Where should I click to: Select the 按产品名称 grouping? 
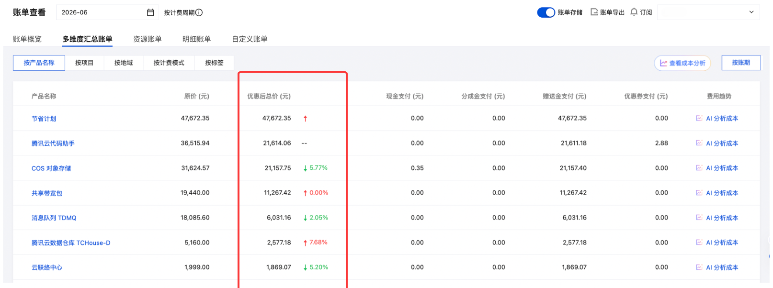coord(39,63)
